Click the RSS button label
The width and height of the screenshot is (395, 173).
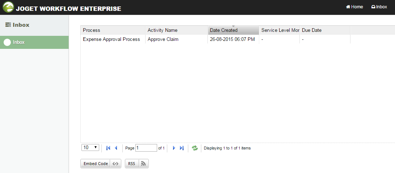tap(131, 164)
